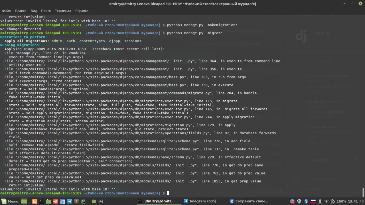365x205 pixels.
Task: Click the 'execute_from_command_line(sys.argv)' line
Action: click(x=46, y=57)
